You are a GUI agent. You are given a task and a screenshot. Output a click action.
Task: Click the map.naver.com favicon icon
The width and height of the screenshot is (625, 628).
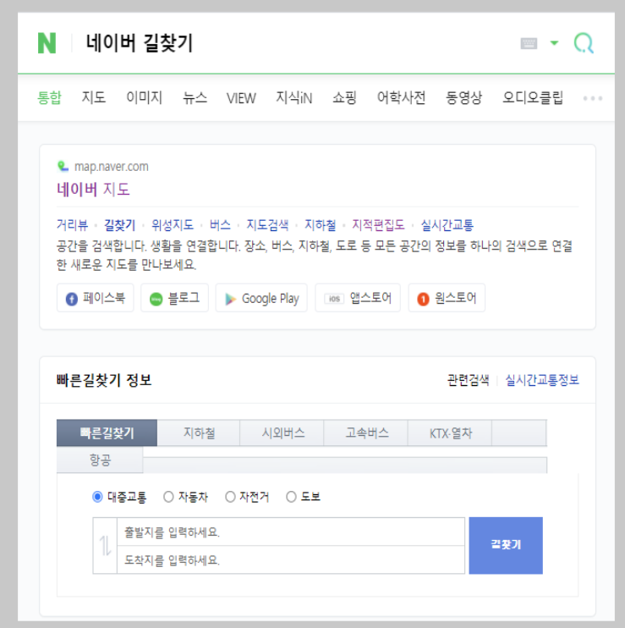[63, 166]
